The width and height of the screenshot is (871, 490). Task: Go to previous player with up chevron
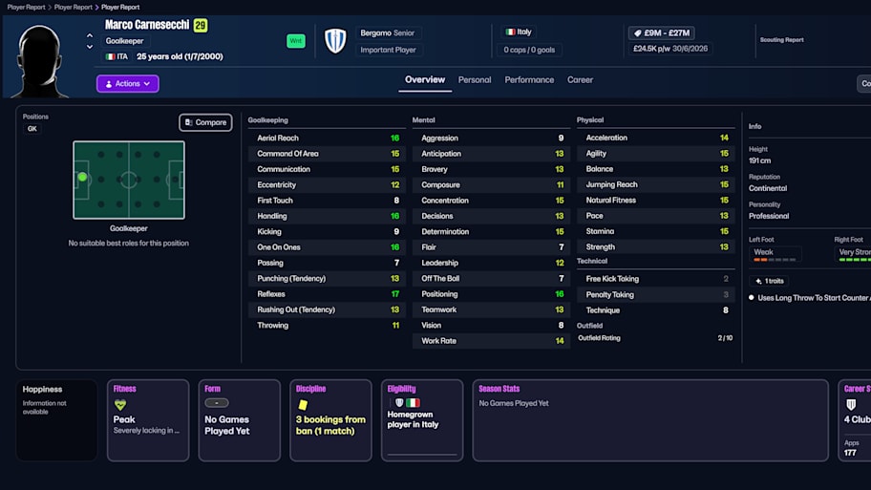click(x=90, y=35)
